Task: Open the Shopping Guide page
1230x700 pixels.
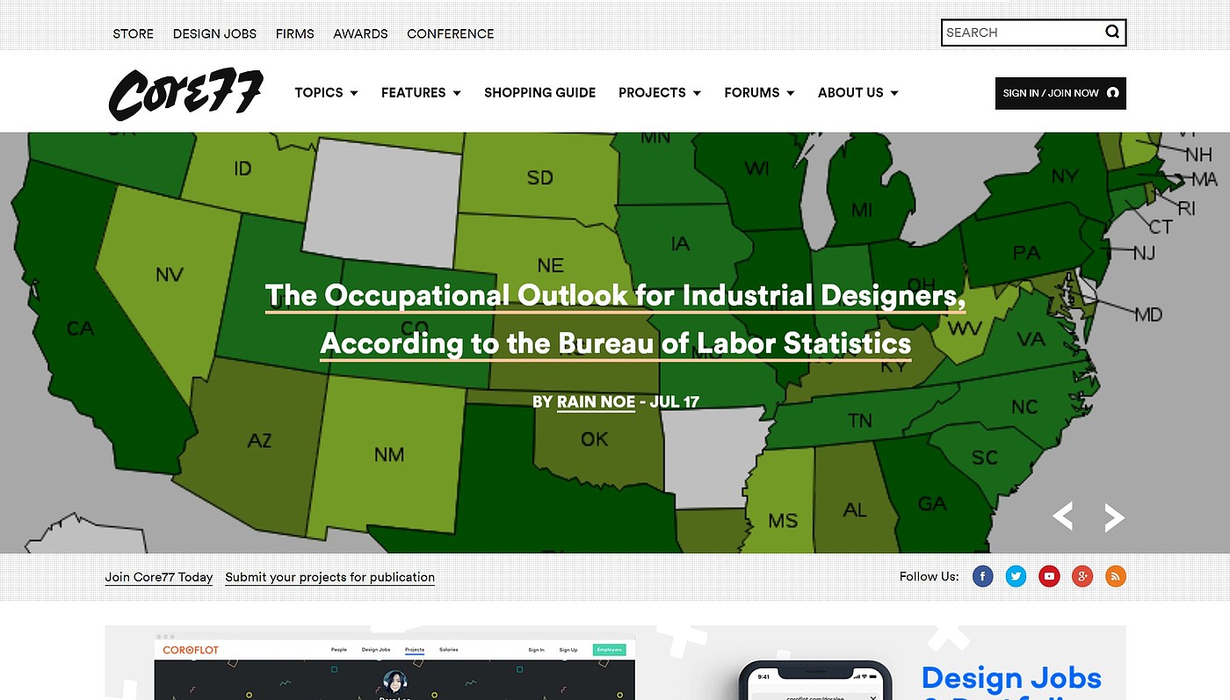Action: pos(539,92)
